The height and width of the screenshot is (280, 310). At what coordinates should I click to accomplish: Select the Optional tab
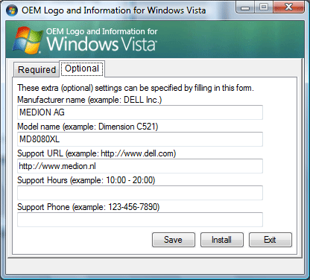[x=82, y=69]
